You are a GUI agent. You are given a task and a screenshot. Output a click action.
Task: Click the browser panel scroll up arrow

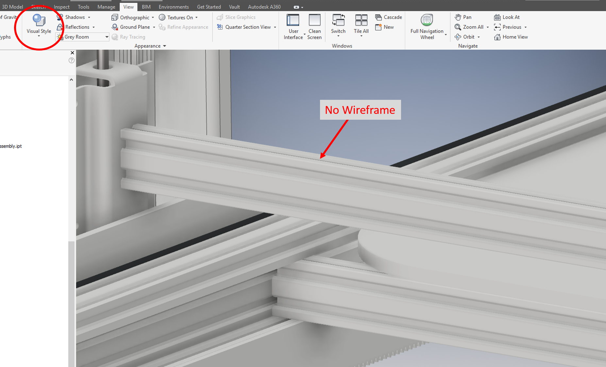coord(71,80)
